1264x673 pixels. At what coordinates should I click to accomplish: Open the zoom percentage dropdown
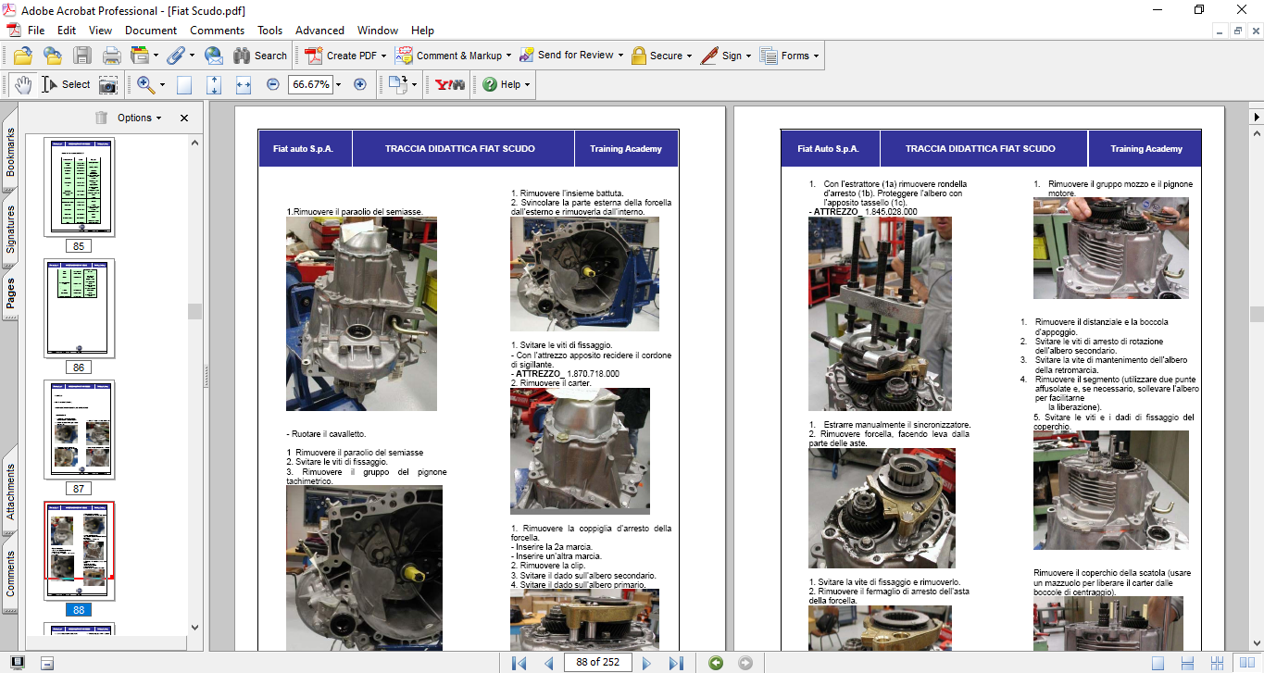click(338, 84)
